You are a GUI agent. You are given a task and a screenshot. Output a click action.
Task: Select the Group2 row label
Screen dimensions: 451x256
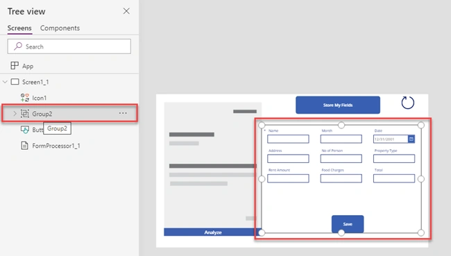coord(42,114)
